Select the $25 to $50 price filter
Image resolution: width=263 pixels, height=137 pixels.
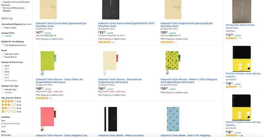click(6, 135)
